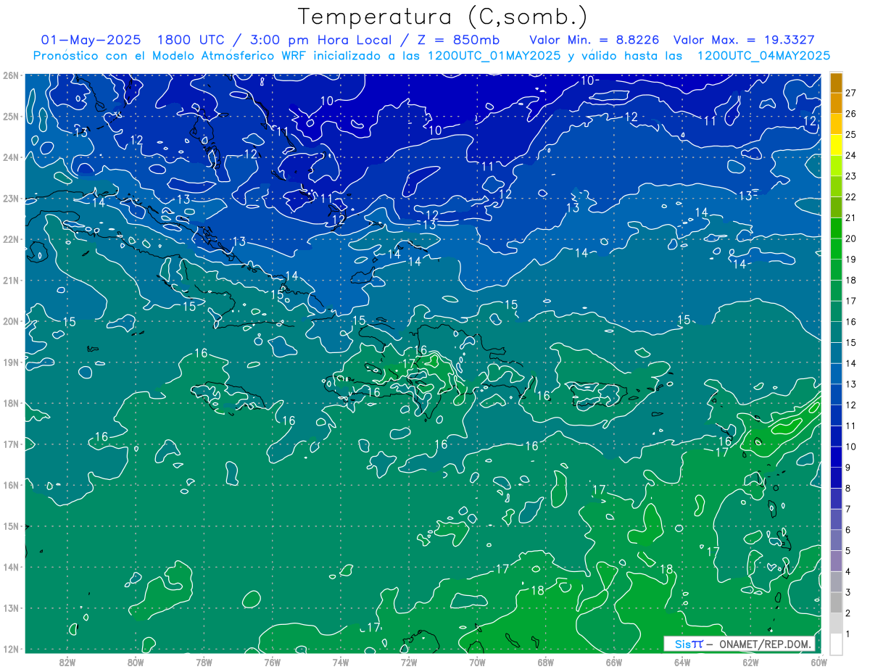Click the '01-May-2025' date in header

pos(91,40)
